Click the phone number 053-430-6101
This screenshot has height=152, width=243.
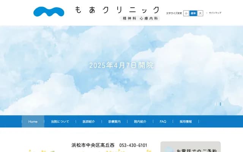(133, 145)
